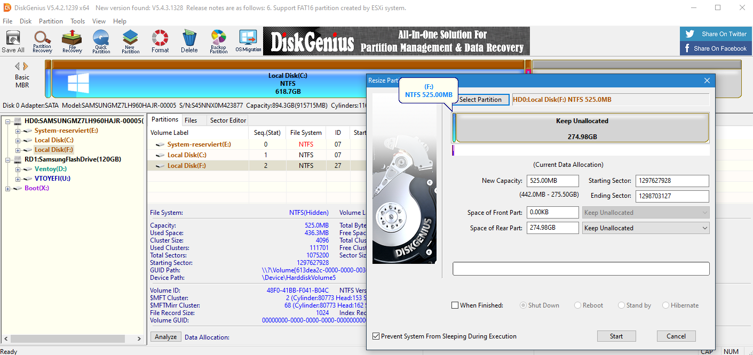Collapse the RD1 SamsungFlashDrive tree node
Image resolution: width=753 pixels, height=355 pixels.
[8, 159]
